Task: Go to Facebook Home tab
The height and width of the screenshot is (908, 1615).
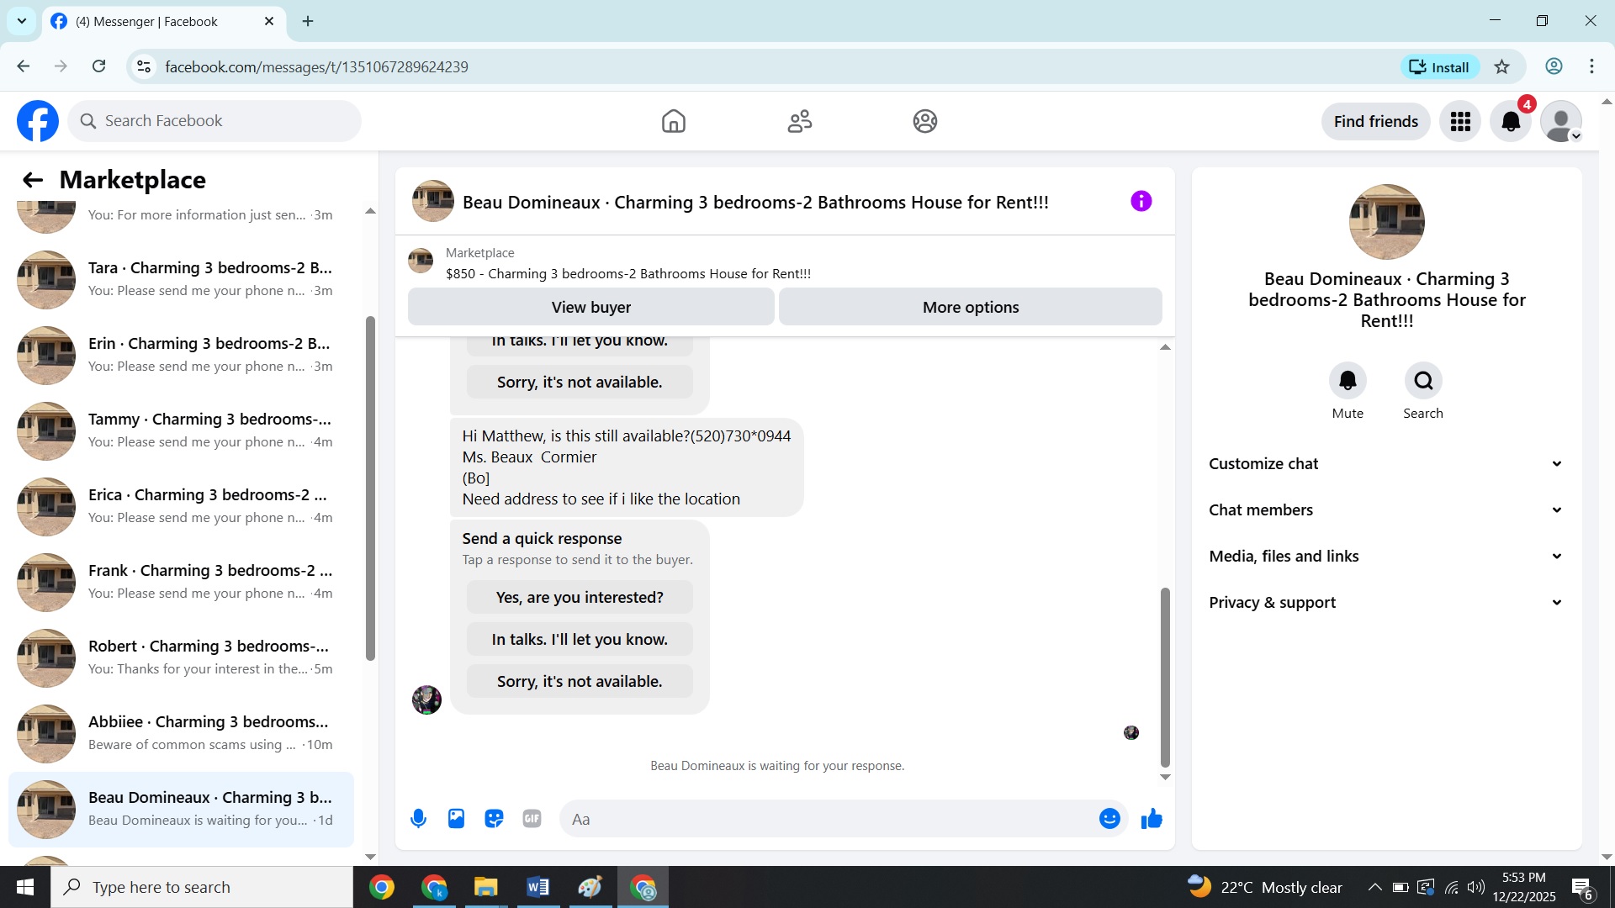Action: pyautogui.click(x=673, y=122)
